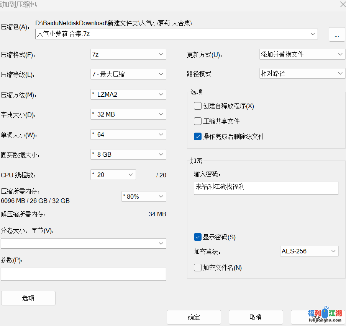Expand the 80% memory usage dropdown
The image size is (346, 326).
tap(144, 196)
